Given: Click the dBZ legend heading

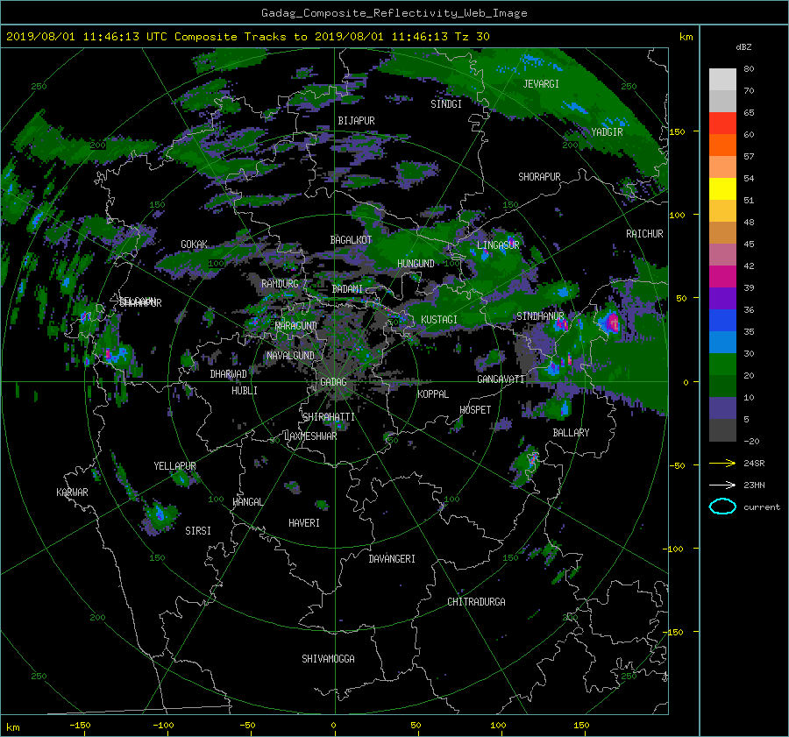Looking at the screenshot, I should pos(743,47).
